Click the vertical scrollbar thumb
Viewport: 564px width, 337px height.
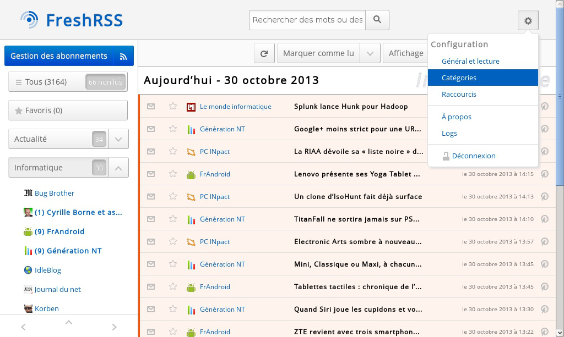pyautogui.click(x=560, y=96)
